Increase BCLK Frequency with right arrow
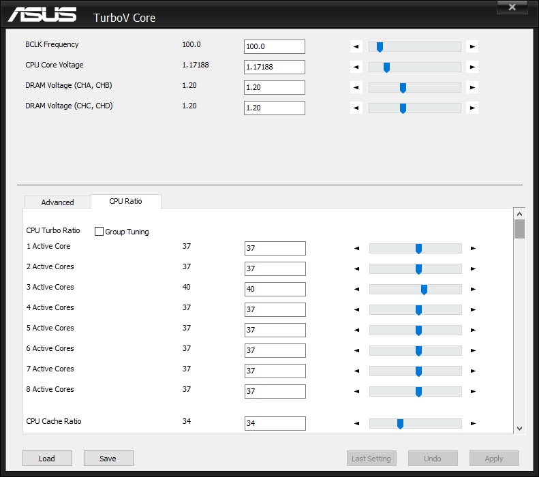This screenshot has height=477, width=539. coord(472,46)
